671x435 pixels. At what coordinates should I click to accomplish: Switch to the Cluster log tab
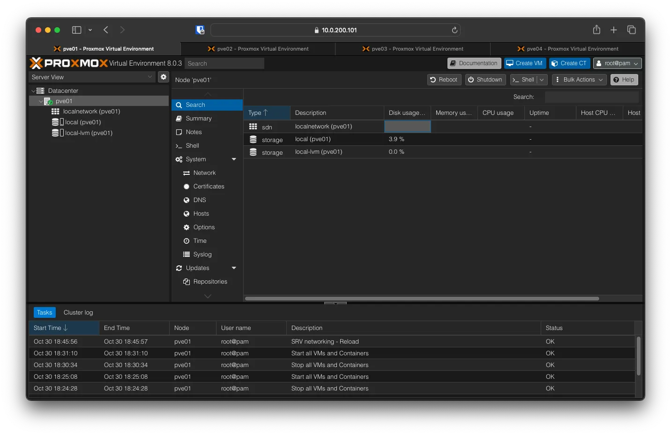click(x=78, y=313)
